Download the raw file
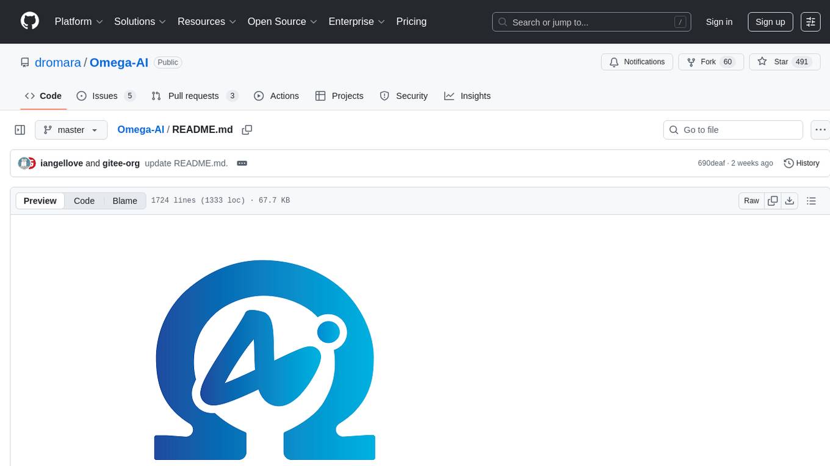This screenshot has width=830, height=466. click(790, 201)
